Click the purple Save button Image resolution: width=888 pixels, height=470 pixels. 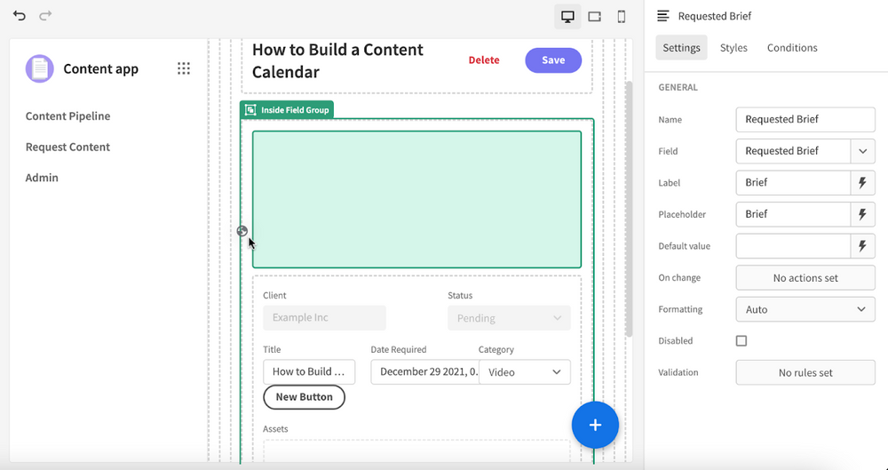[x=553, y=60]
